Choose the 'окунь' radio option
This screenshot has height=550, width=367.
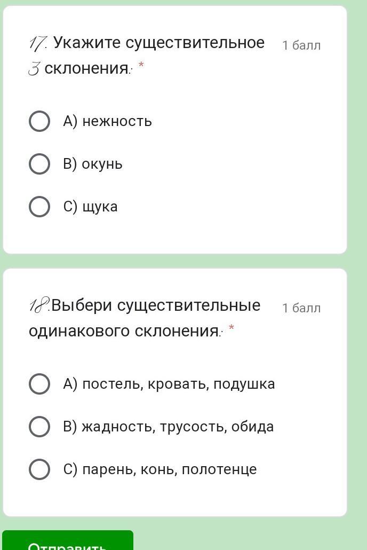(x=39, y=164)
